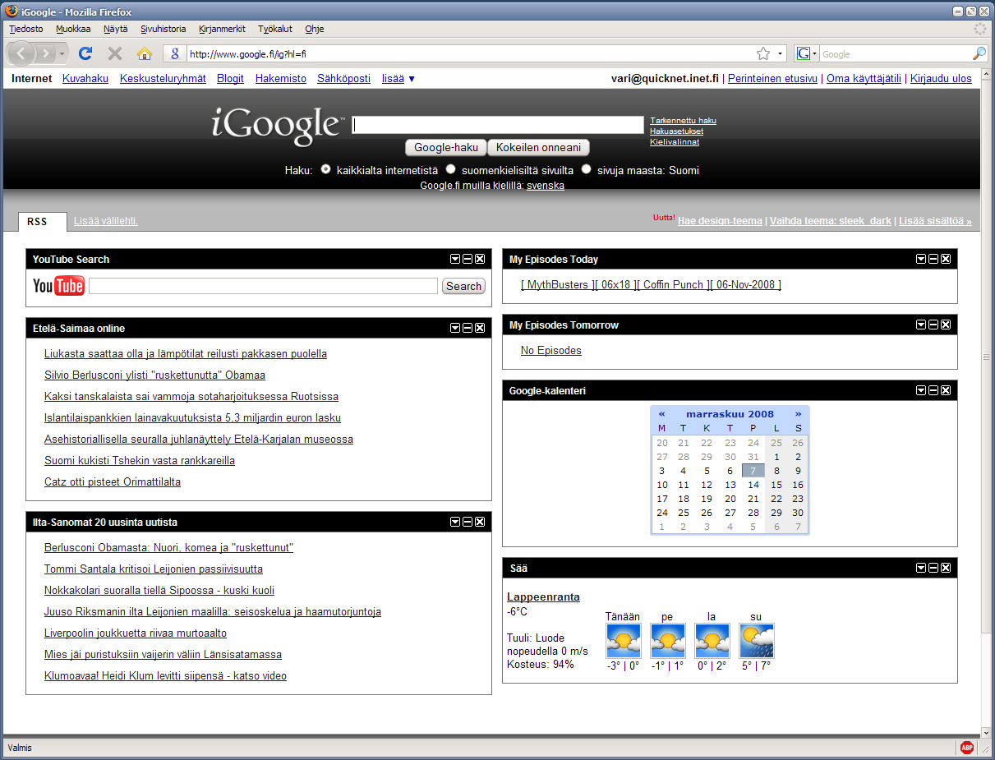Screen dimensions: 995x760
Task: Open Google-kalenteri gadget dropdown menu
Action: click(x=921, y=390)
